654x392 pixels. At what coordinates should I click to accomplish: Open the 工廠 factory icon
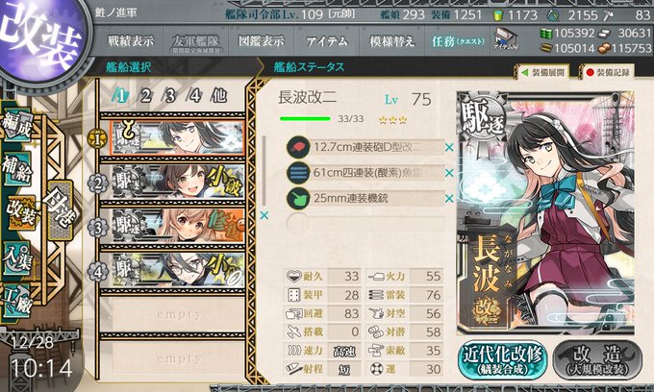click(17, 302)
